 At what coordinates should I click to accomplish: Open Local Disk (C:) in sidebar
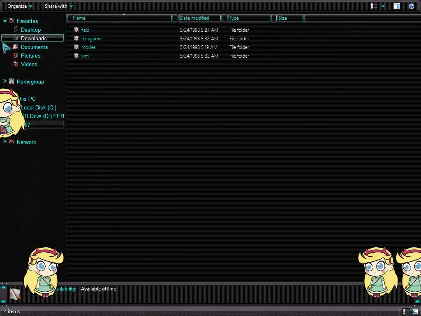pos(39,107)
